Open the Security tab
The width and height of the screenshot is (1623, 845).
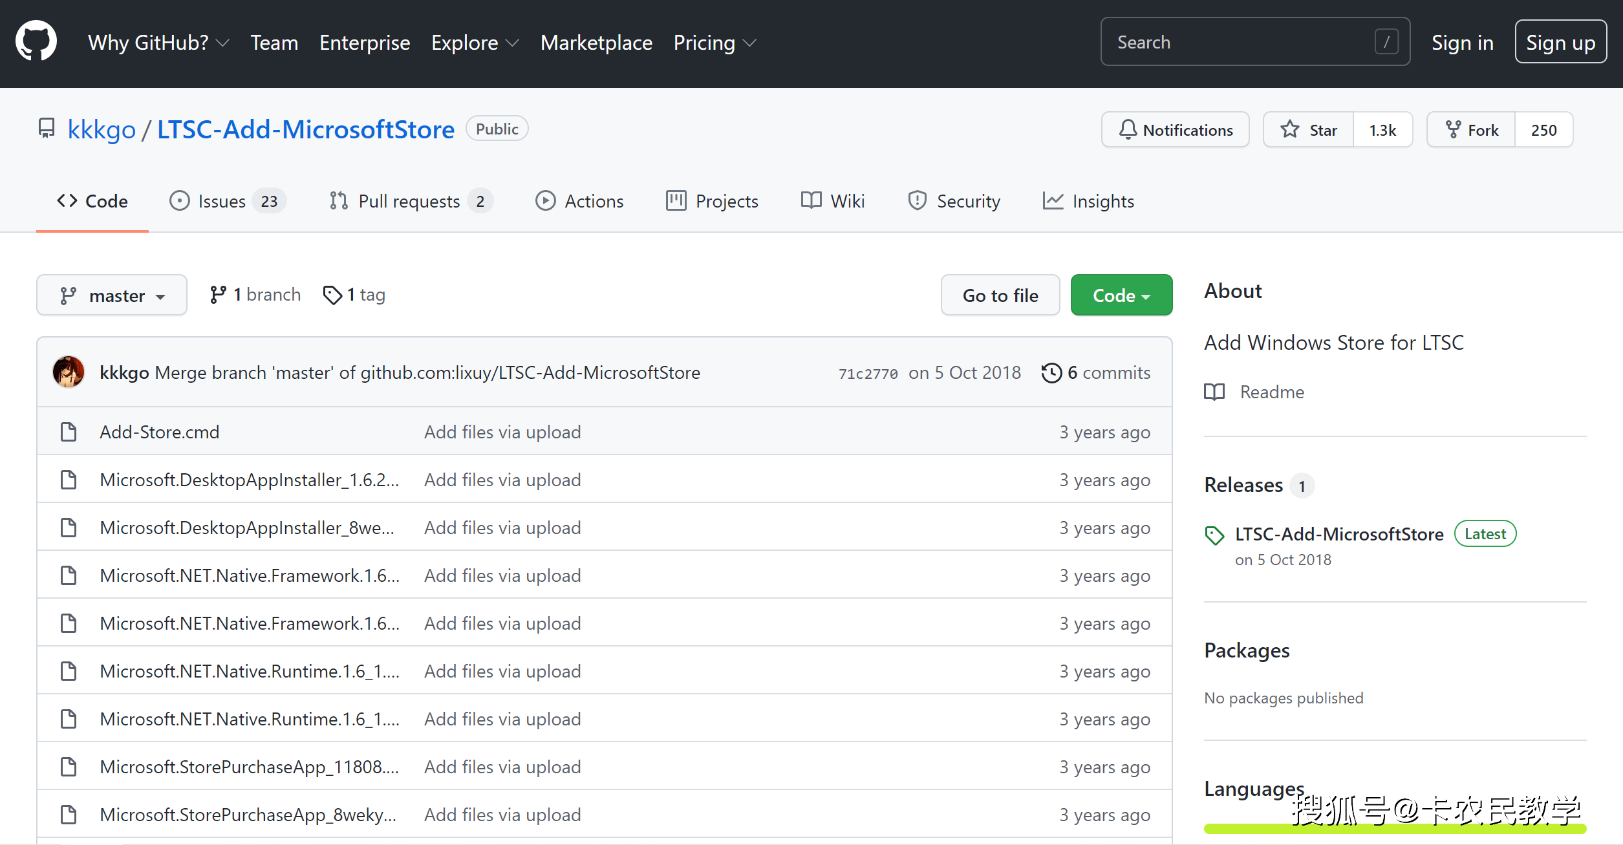[x=954, y=201]
